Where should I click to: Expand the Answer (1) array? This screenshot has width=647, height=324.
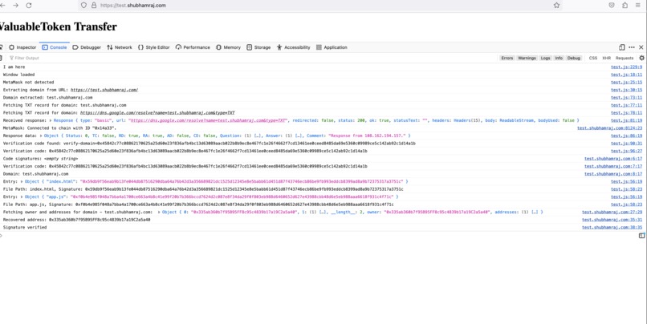[283, 136]
